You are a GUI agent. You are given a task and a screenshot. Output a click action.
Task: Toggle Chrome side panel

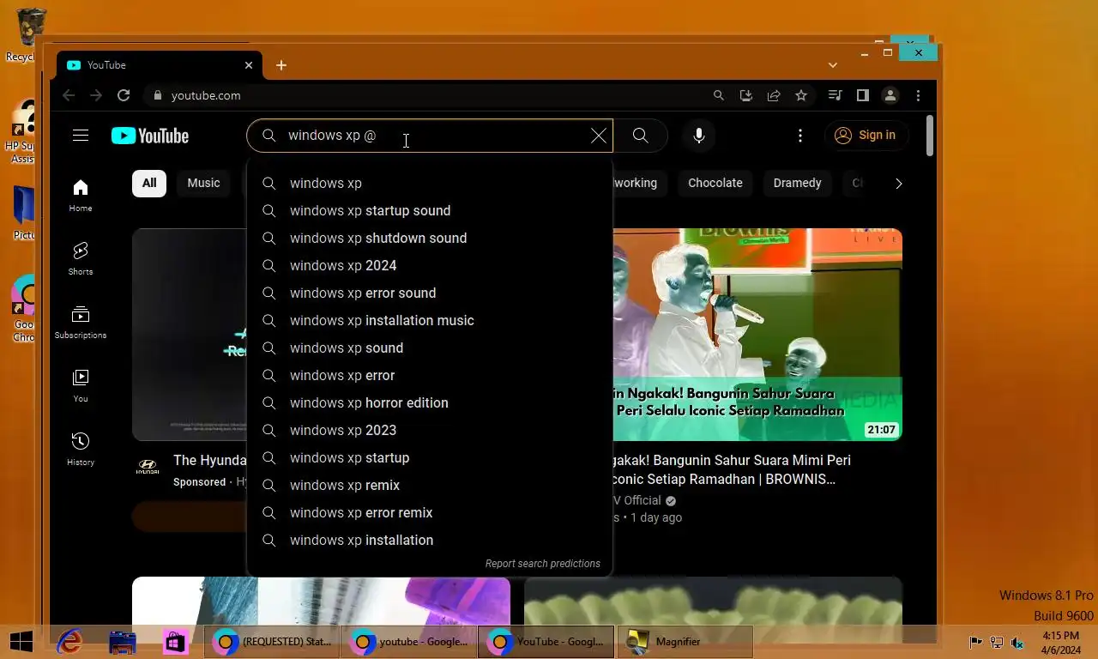click(x=863, y=95)
